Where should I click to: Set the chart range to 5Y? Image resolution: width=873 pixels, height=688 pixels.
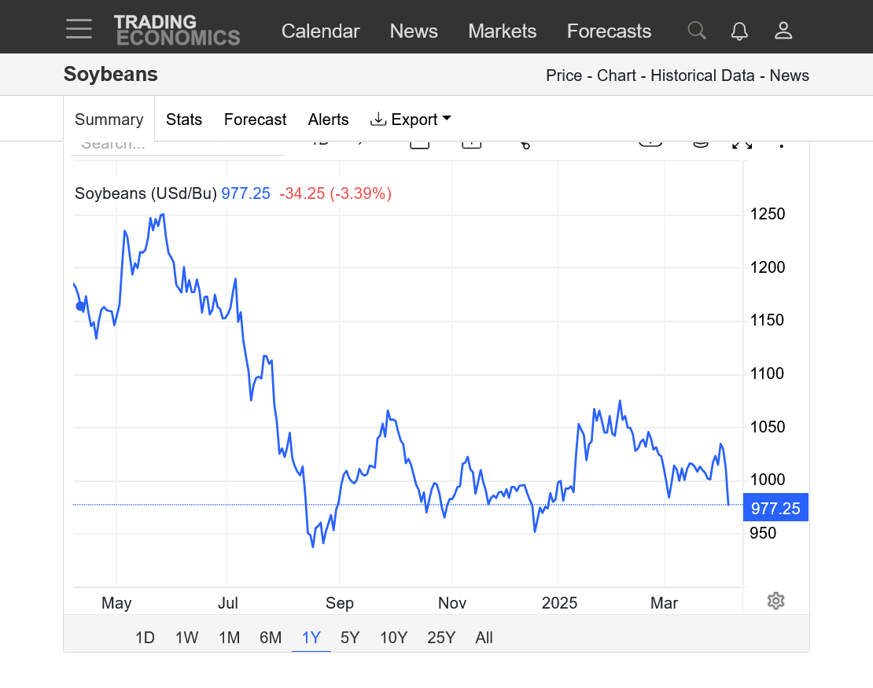[x=350, y=638]
